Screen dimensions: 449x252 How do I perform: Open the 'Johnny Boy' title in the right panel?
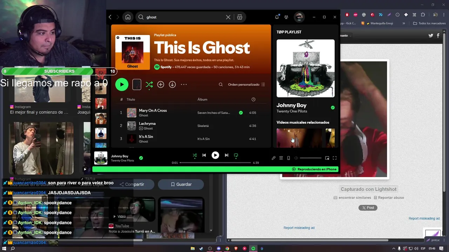(291, 105)
